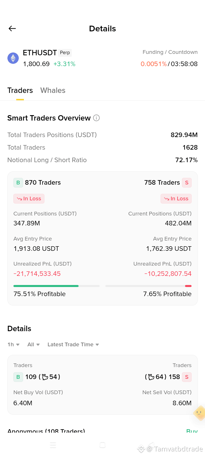205x456 pixels.
Task: Open the Latest Trade Time sort dropdown
Action: [x=73, y=345]
